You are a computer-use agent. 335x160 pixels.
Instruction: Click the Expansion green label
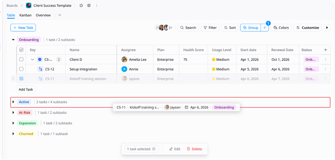pos(27,123)
